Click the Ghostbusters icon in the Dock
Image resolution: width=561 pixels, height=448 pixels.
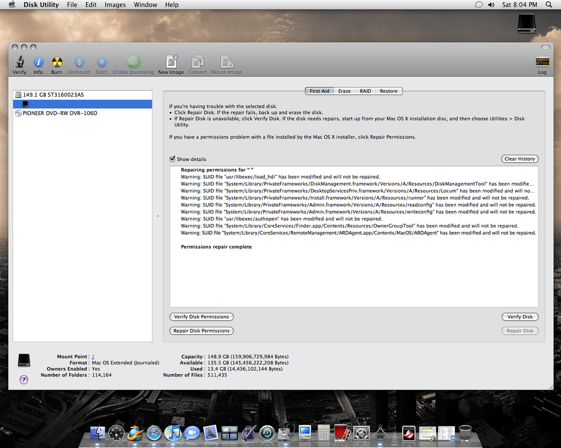click(x=408, y=433)
